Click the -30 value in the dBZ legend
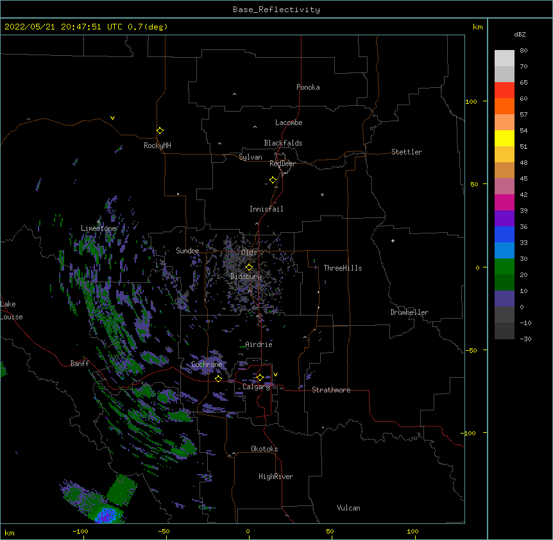 click(x=525, y=339)
